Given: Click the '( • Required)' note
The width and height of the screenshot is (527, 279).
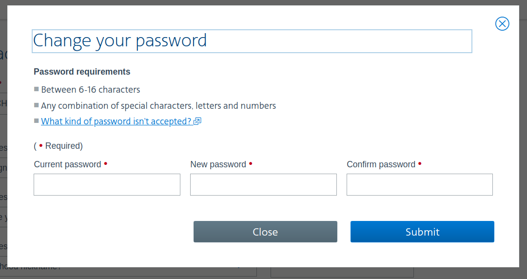Looking at the screenshot, I should coord(58,146).
